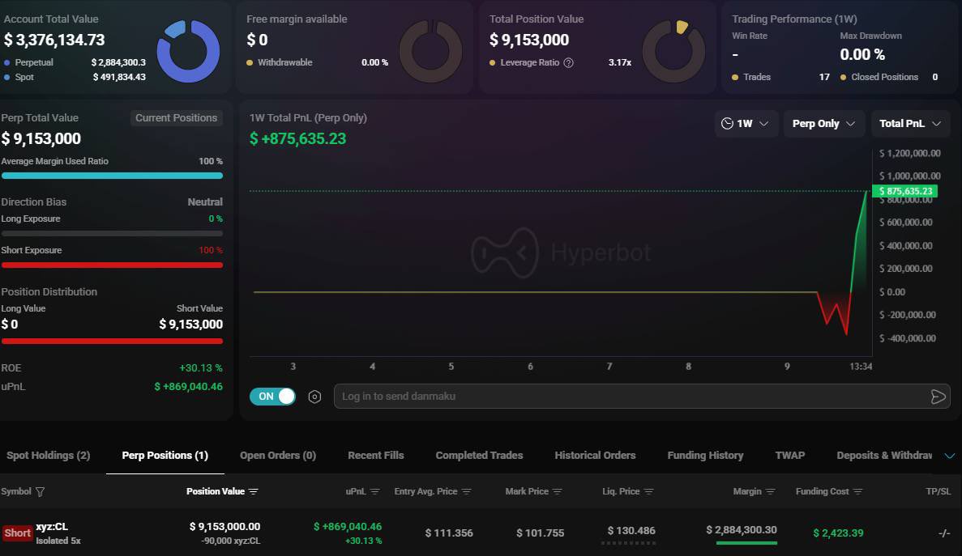Image resolution: width=962 pixels, height=556 pixels.
Task: Sort by the Funding Cost column icon
Action: click(x=857, y=492)
